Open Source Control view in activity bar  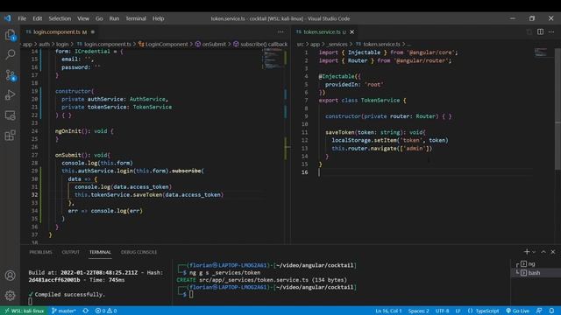tap(10, 75)
